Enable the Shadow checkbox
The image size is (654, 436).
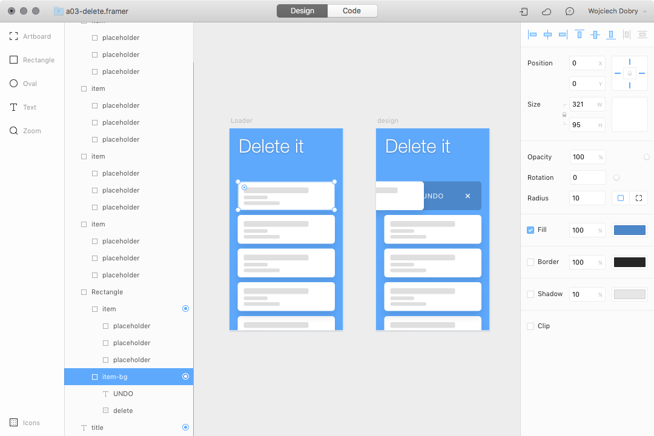[530, 294]
